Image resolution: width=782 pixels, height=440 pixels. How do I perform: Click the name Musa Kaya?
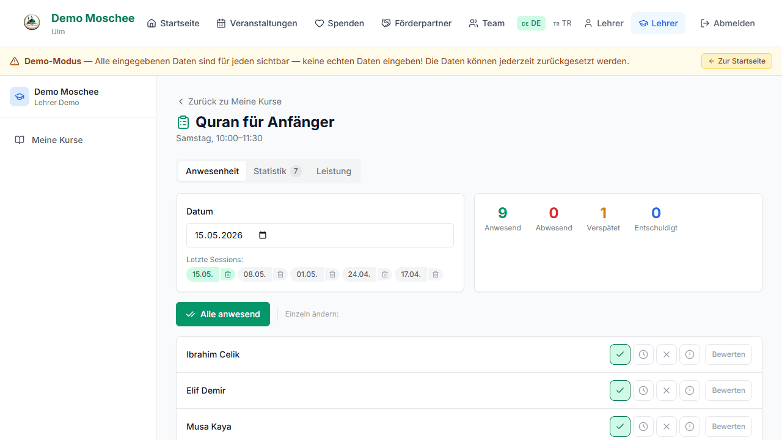pos(209,427)
